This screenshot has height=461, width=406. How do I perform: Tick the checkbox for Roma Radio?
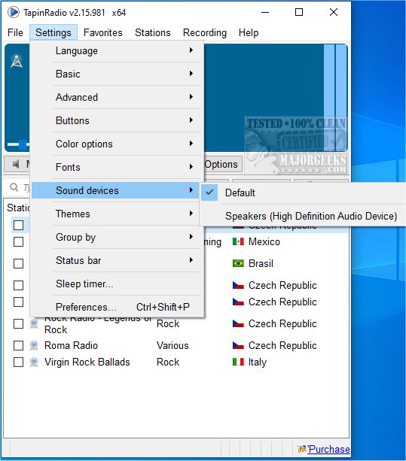(x=19, y=345)
